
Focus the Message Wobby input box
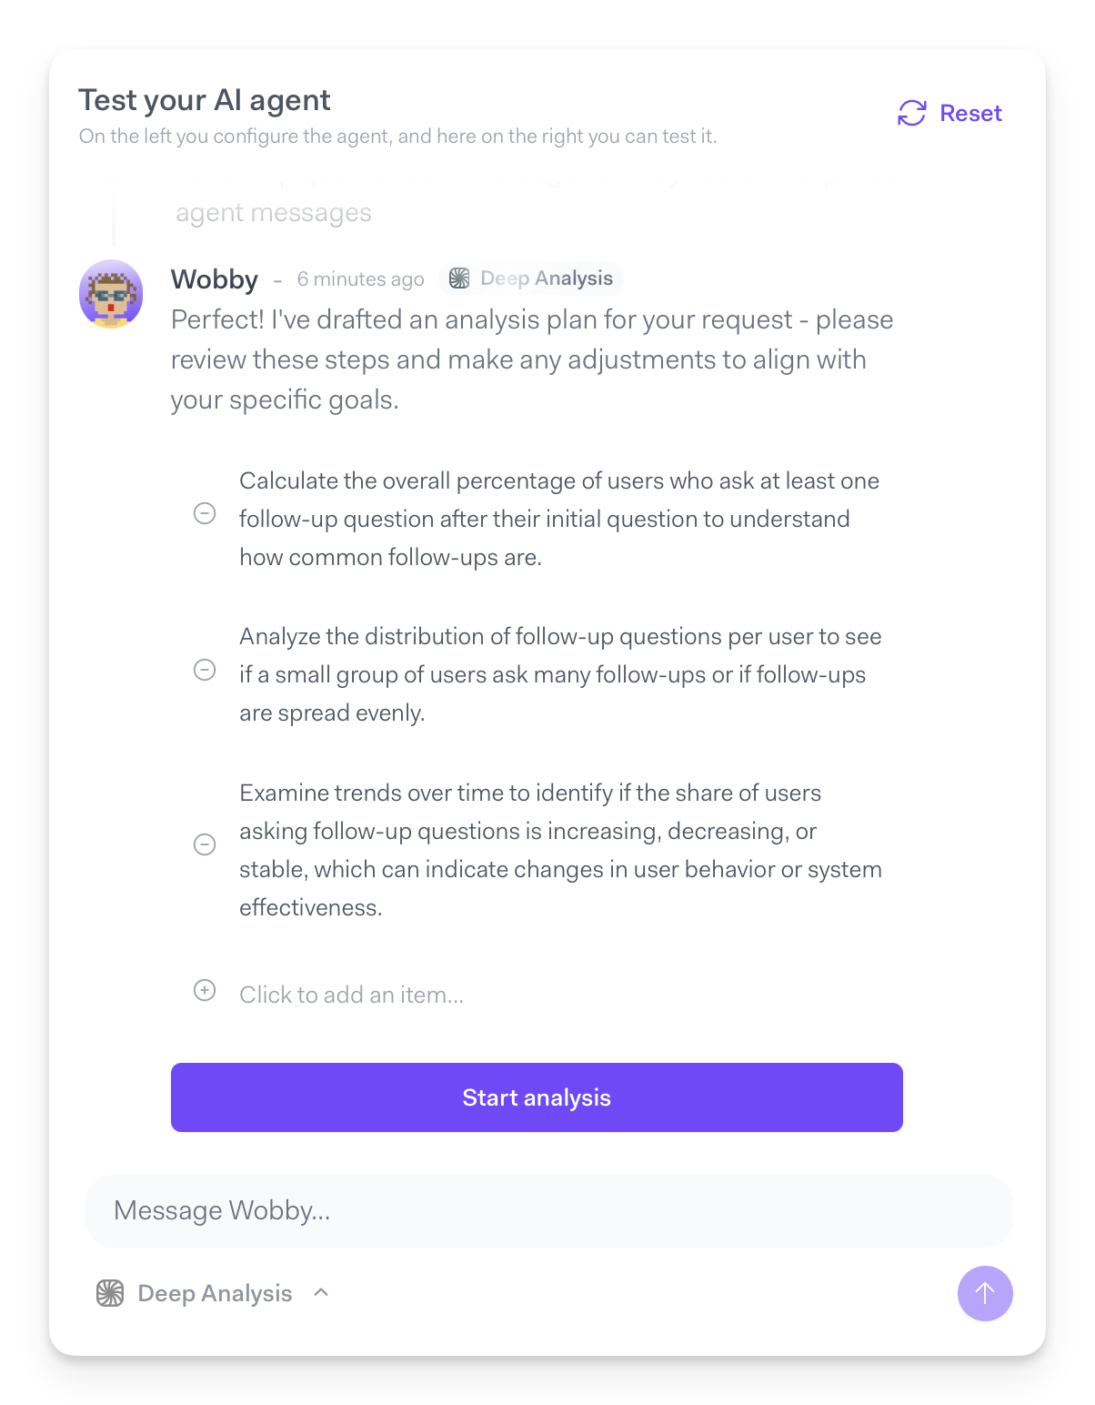pyautogui.click(x=548, y=1210)
